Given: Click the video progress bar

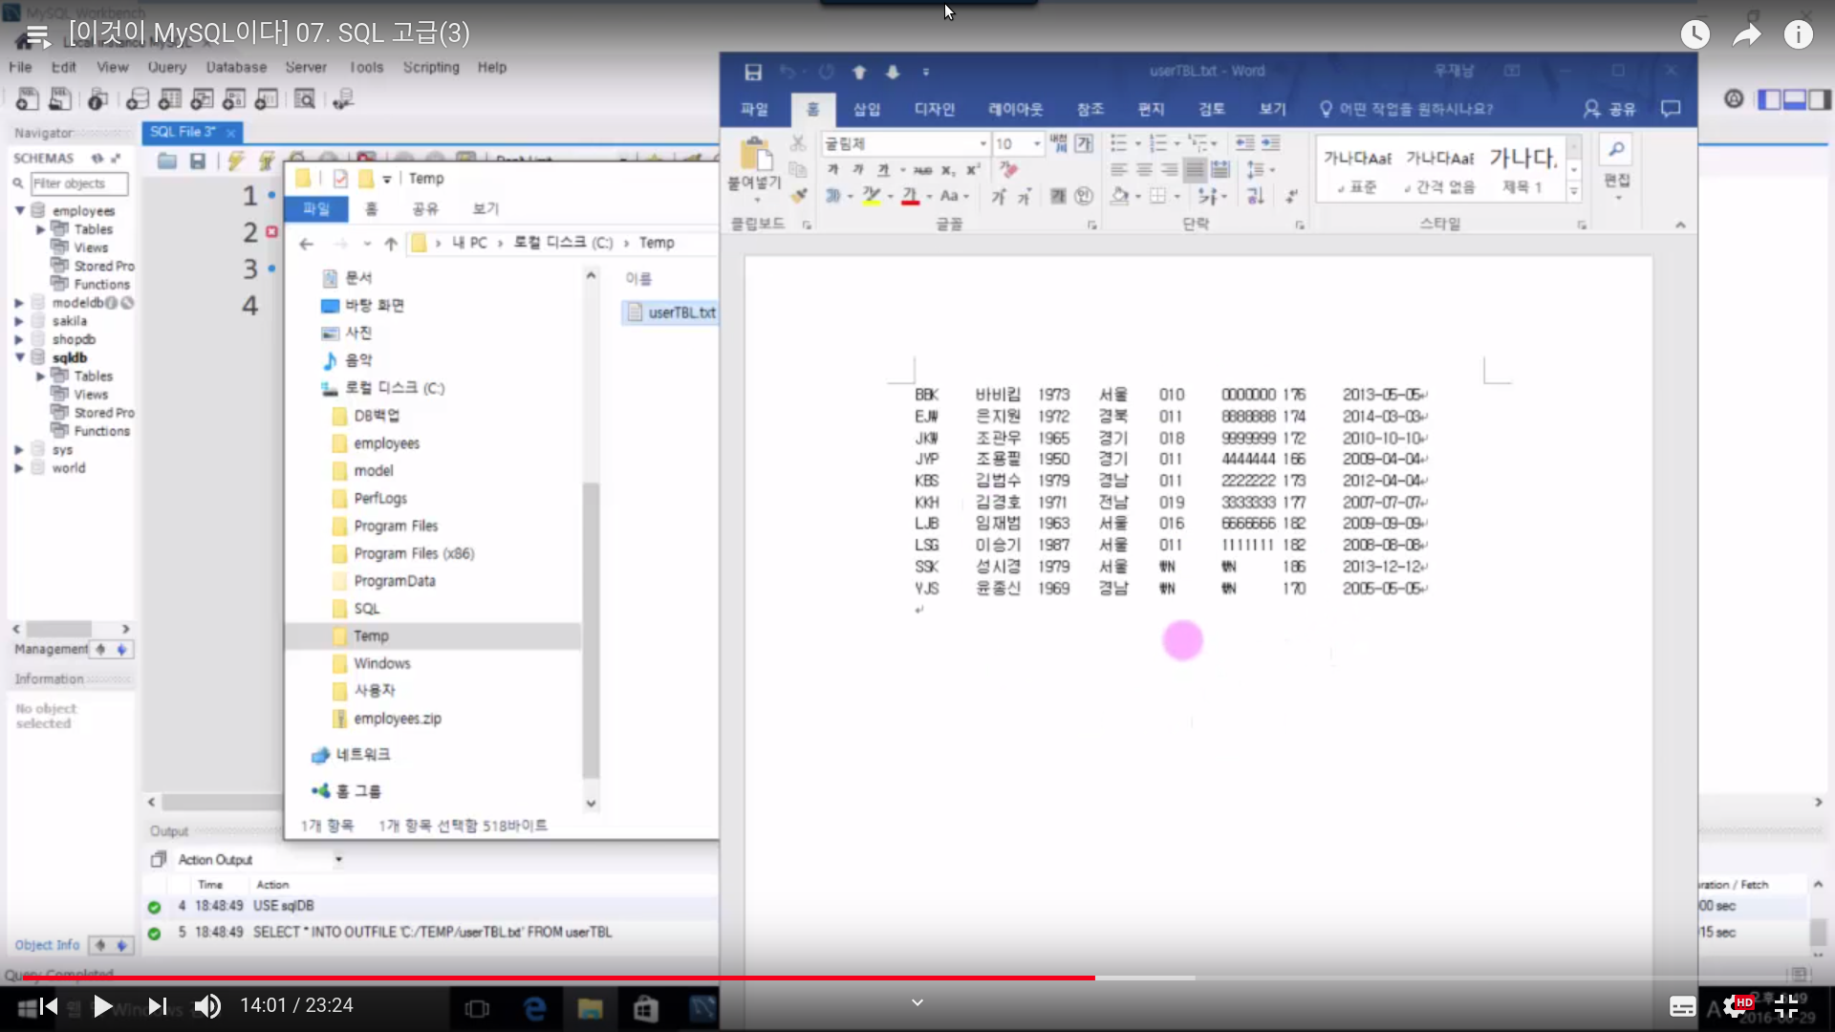Looking at the screenshot, I should point(917,978).
